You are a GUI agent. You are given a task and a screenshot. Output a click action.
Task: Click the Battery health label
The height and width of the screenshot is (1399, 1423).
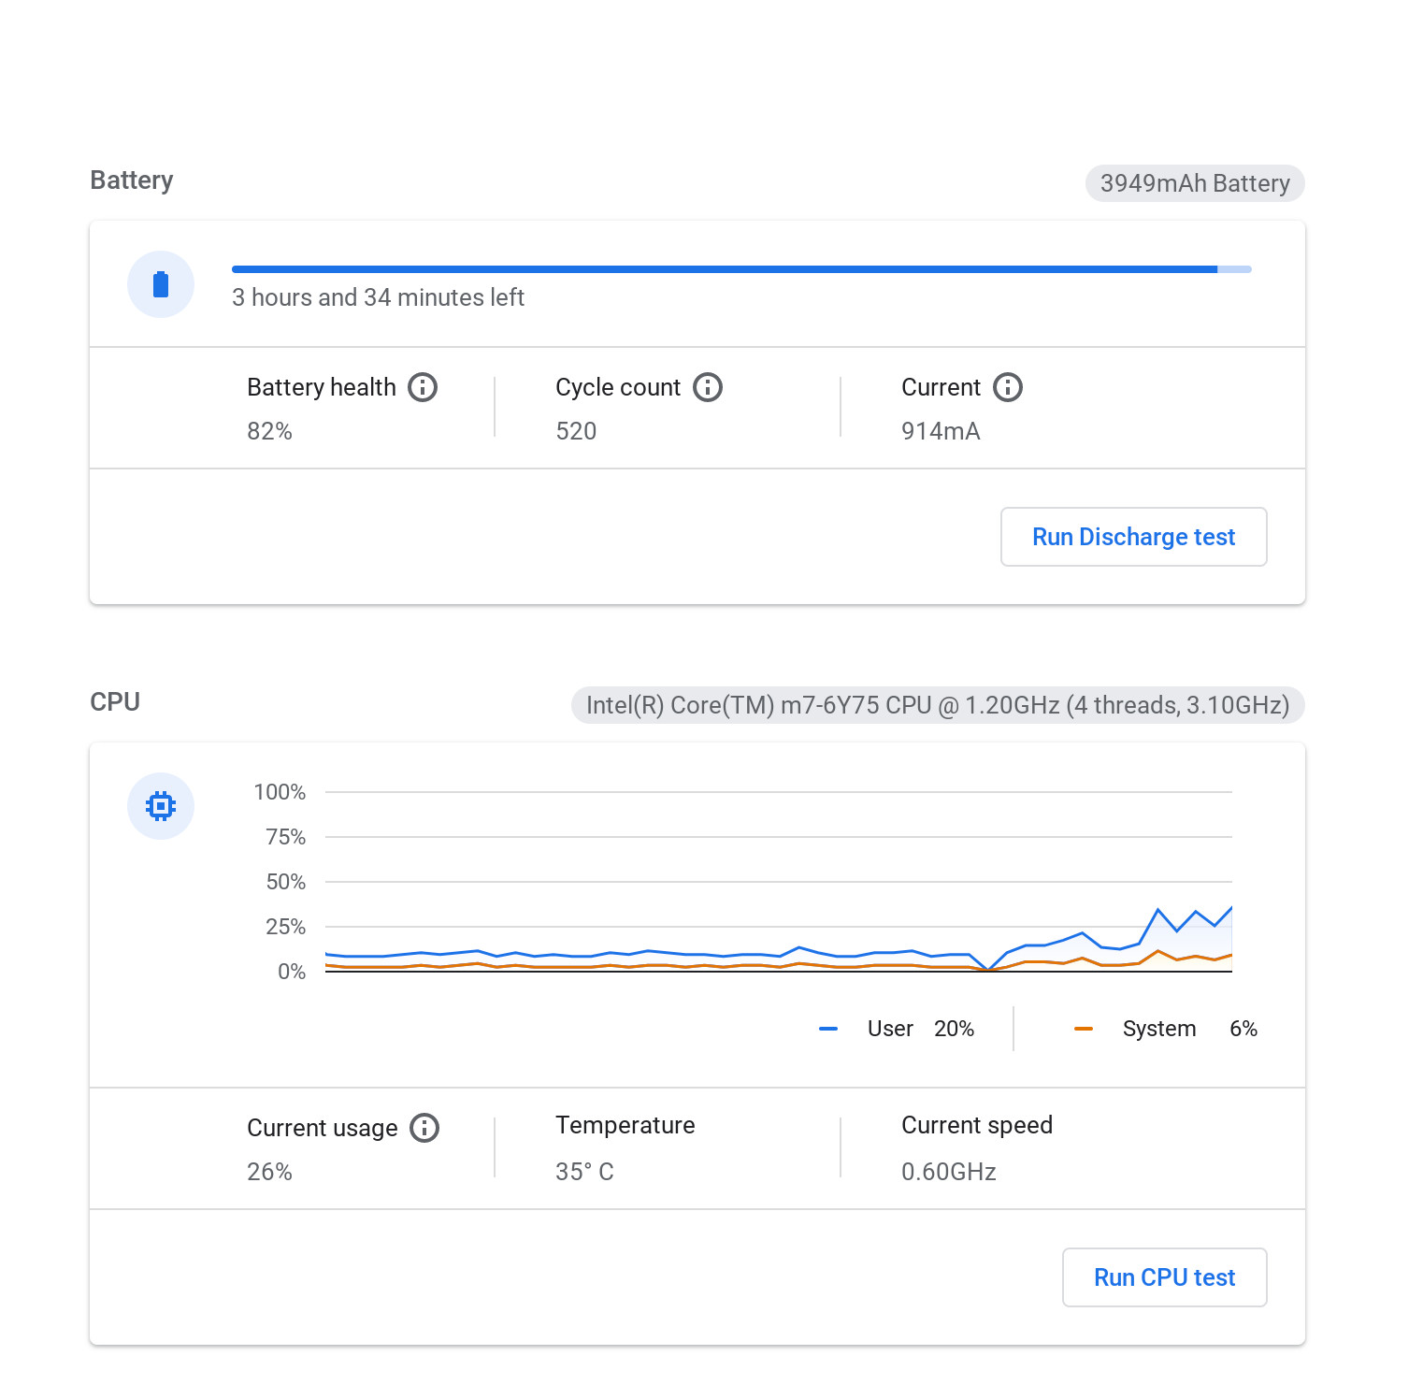[322, 387]
